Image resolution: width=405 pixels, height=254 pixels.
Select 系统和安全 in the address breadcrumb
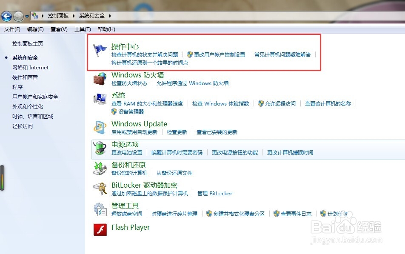coord(92,16)
